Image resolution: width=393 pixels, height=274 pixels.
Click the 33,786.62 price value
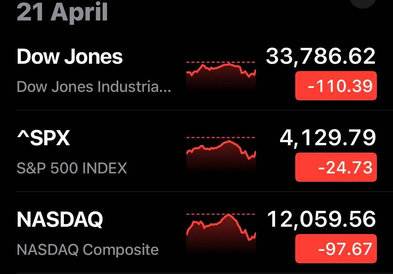click(321, 57)
